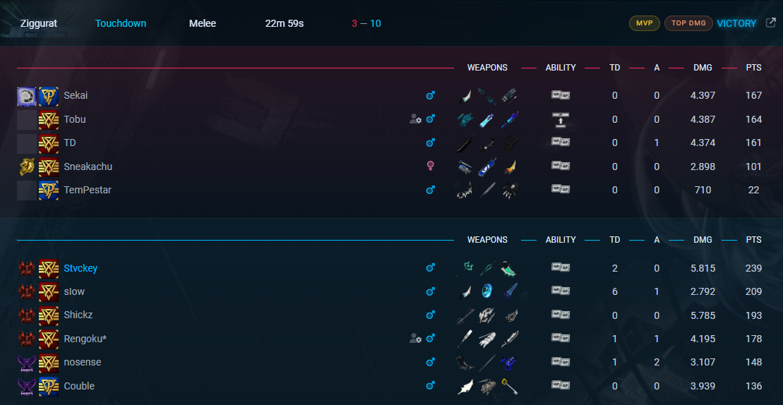Click sIow's rank badge icon

click(x=49, y=291)
